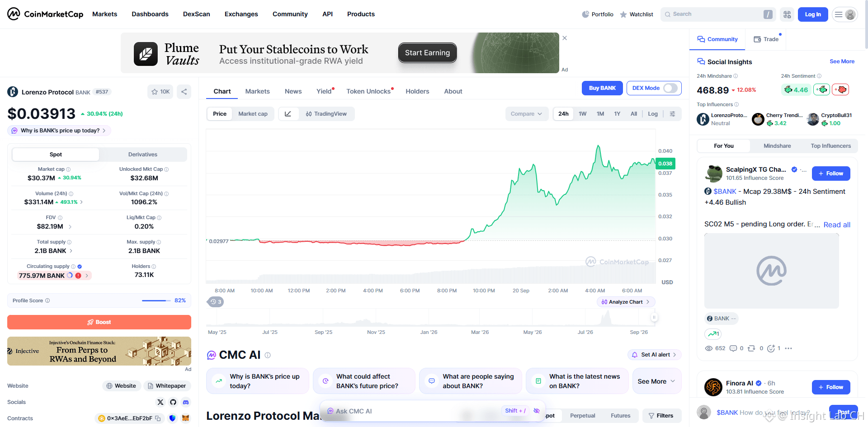This screenshot has height=427, width=868.
Task: Click the chart range slider handle
Action: tap(654, 318)
